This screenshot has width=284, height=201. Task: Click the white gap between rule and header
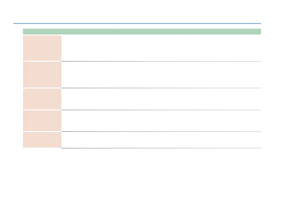pos(142,26)
